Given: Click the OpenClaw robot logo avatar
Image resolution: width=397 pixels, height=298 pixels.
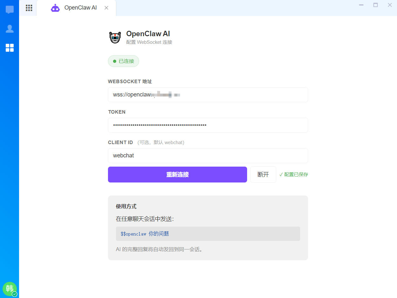Looking at the screenshot, I should (115, 37).
